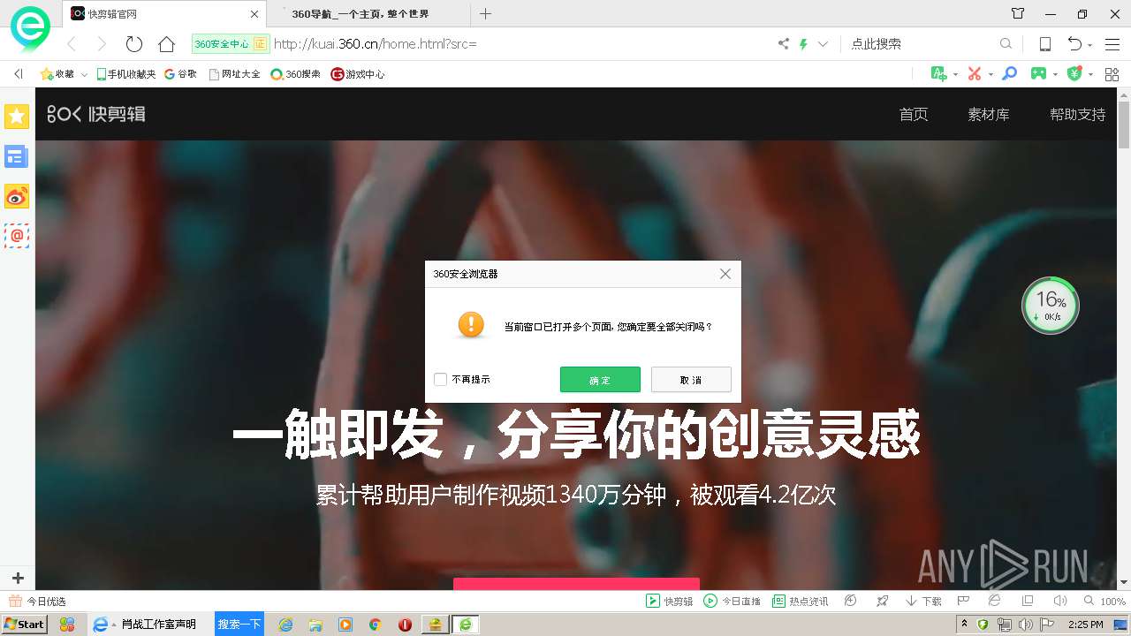Click the address bar URL field
This screenshot has width=1131, height=636.
[x=520, y=43]
